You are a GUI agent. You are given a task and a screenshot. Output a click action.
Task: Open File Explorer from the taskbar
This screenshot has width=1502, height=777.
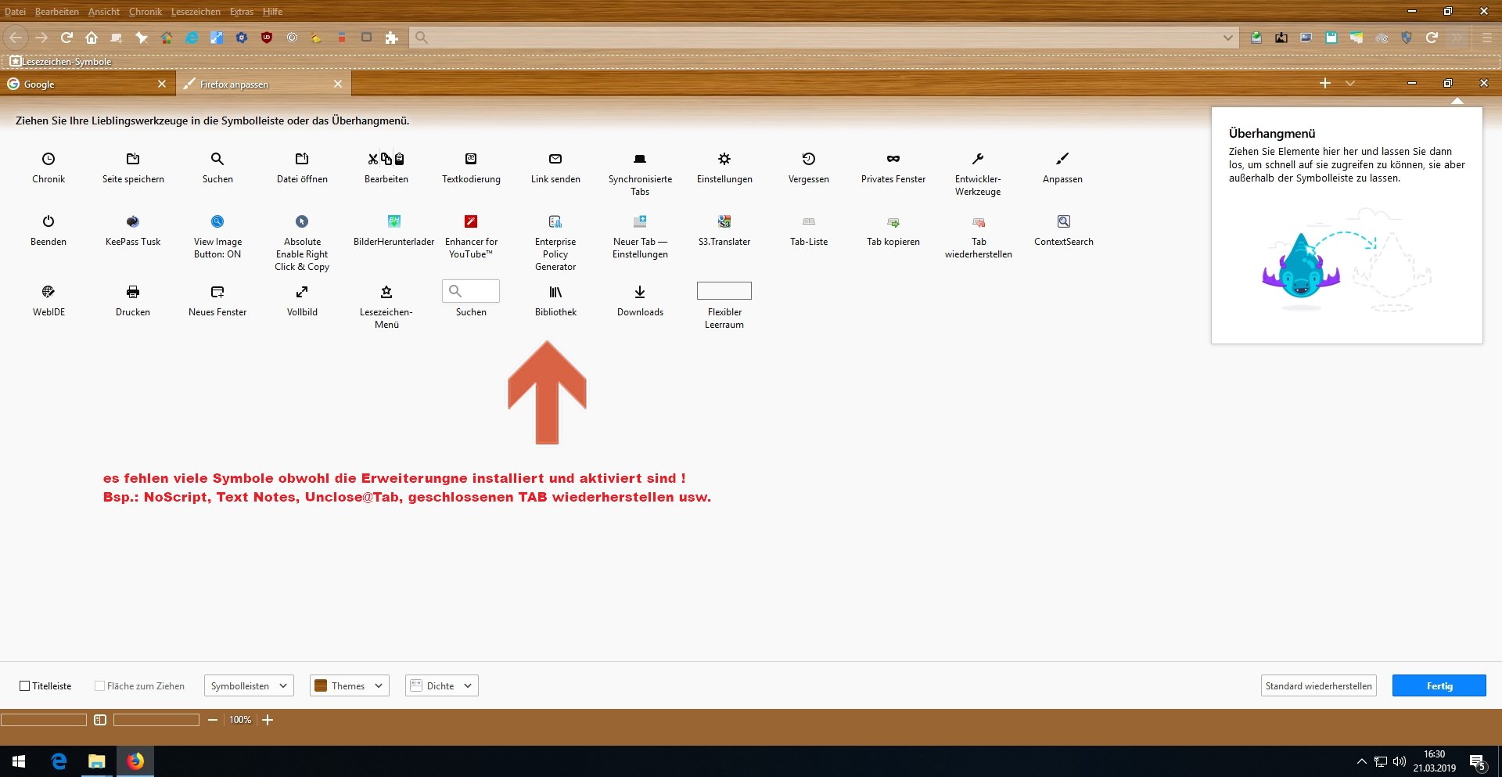96,761
